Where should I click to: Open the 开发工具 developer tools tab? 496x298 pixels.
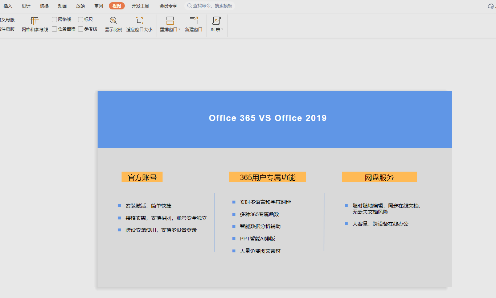pos(140,6)
